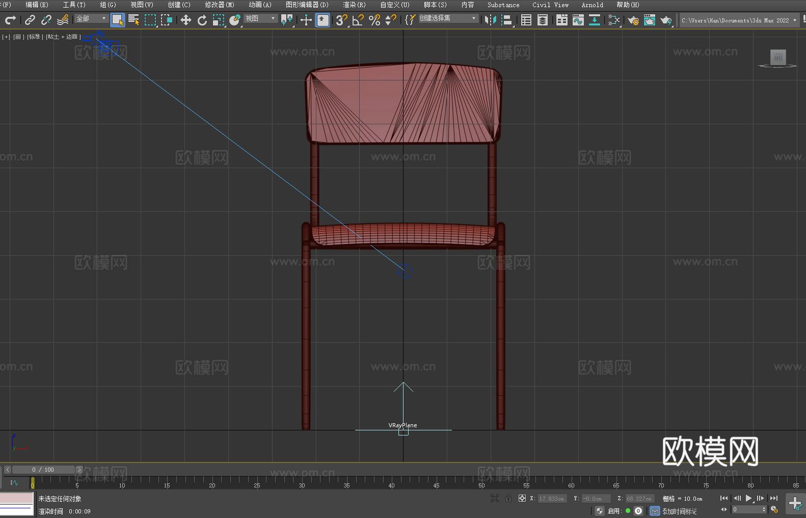
Task: Open the Curve Editor icon
Action: [578, 20]
